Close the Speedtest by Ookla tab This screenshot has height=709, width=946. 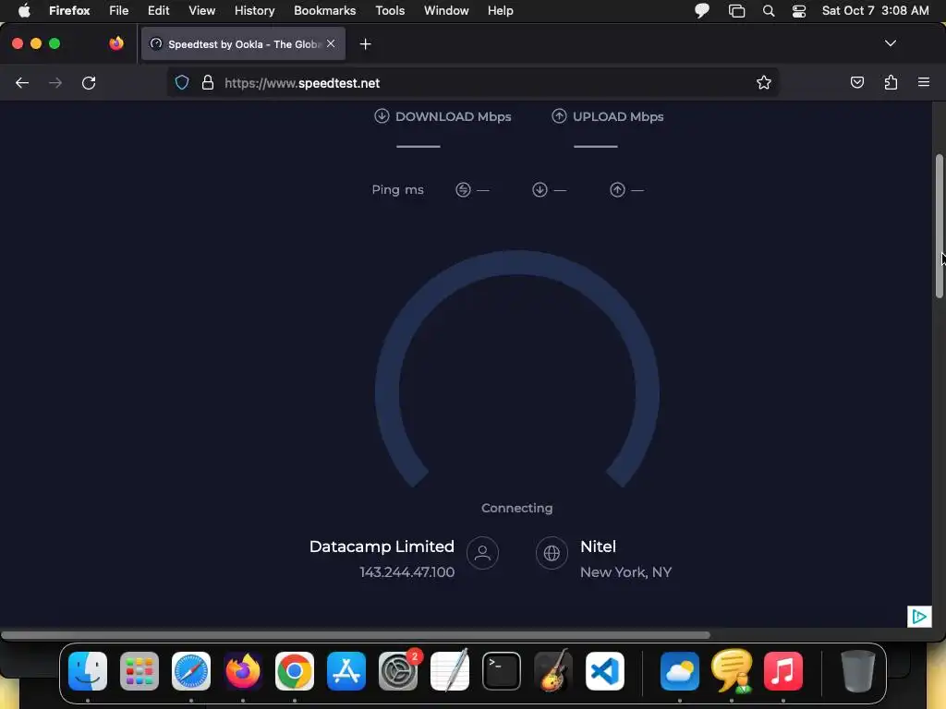(331, 43)
